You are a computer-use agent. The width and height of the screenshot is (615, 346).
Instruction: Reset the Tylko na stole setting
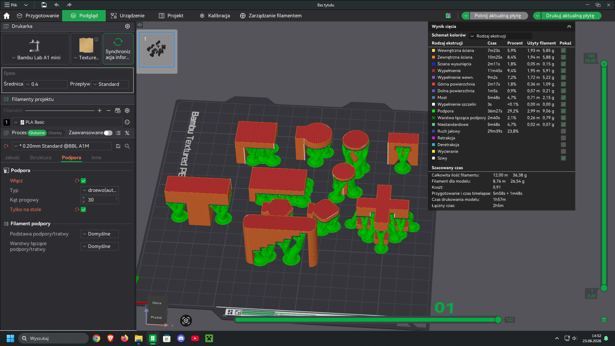click(77, 210)
